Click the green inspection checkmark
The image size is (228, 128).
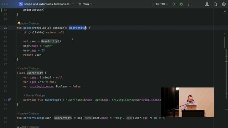click(x=225, y=11)
